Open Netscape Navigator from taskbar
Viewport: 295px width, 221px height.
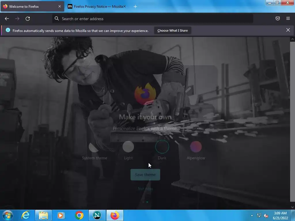(97, 215)
